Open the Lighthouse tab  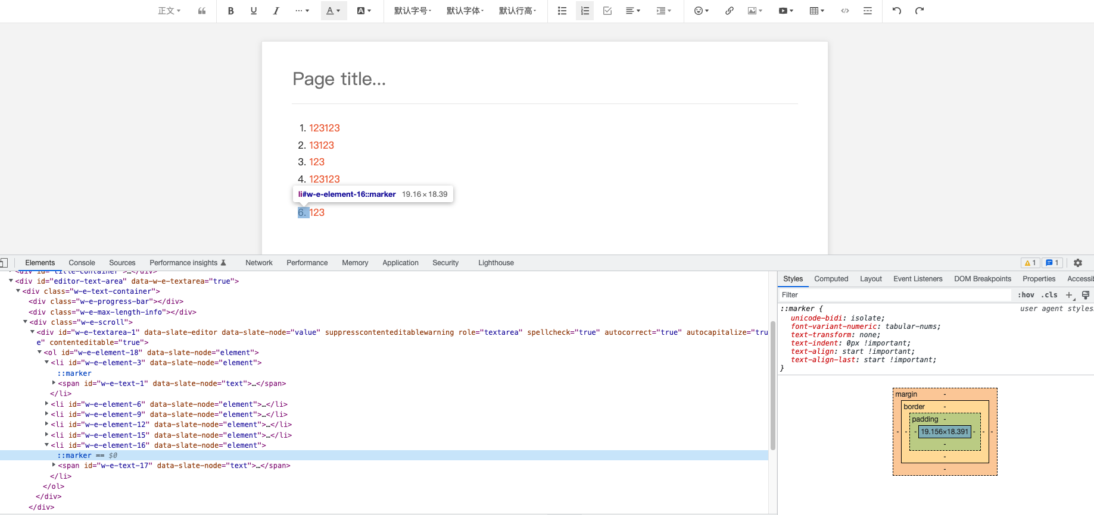tap(496, 263)
